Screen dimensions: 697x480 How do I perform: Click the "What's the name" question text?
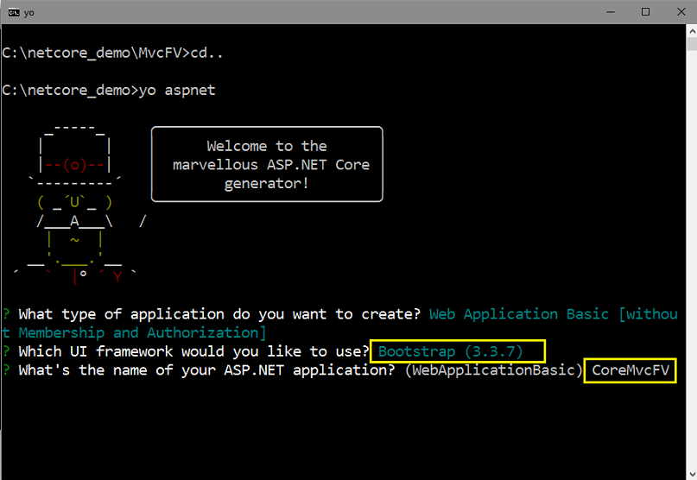tap(206, 370)
